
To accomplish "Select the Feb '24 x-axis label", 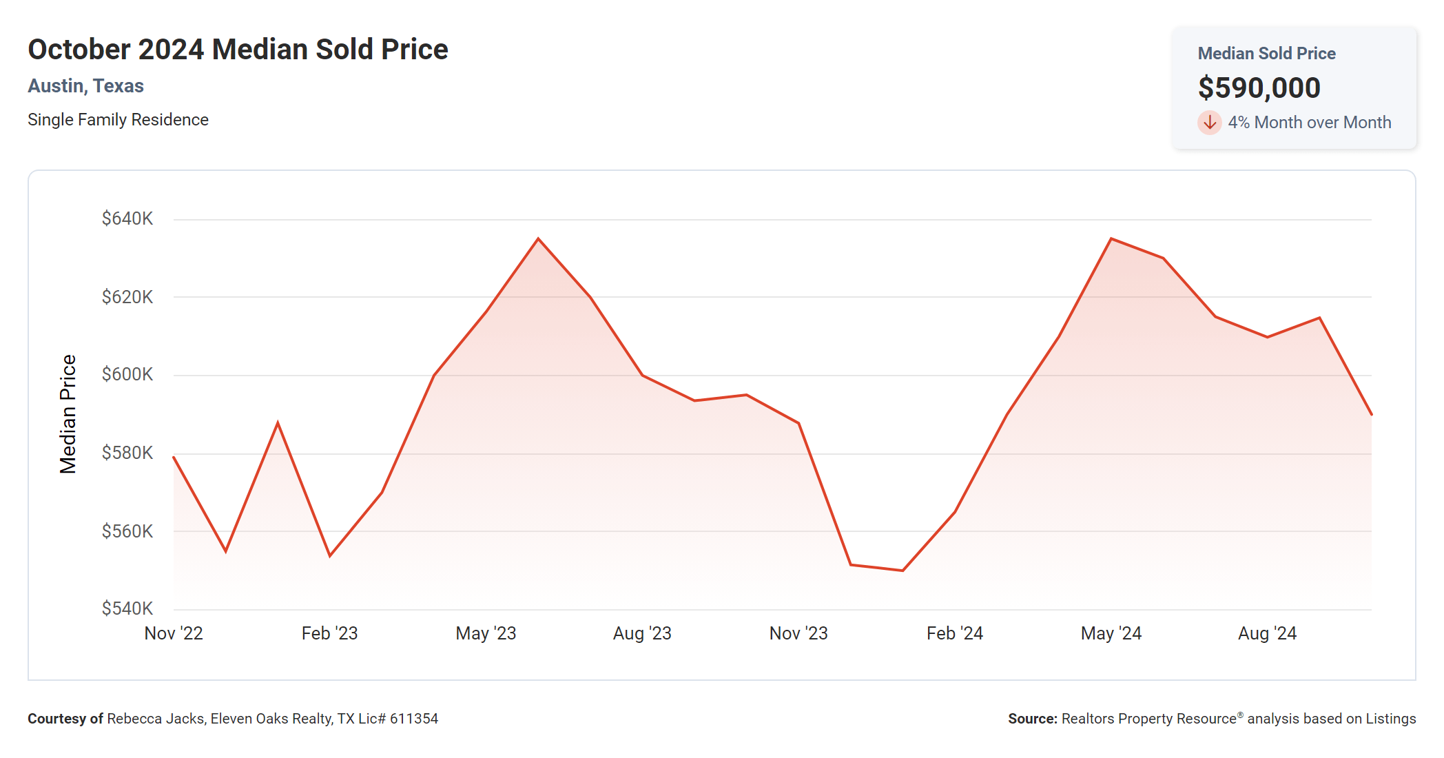I will (x=954, y=633).
